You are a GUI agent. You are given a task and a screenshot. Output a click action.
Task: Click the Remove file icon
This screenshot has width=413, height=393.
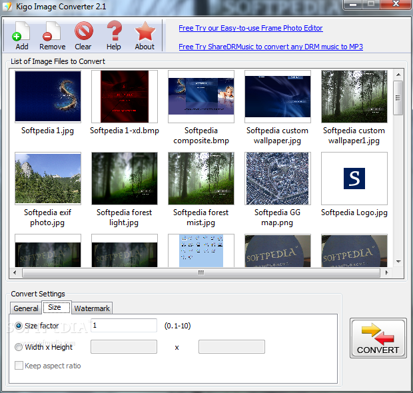(x=52, y=31)
